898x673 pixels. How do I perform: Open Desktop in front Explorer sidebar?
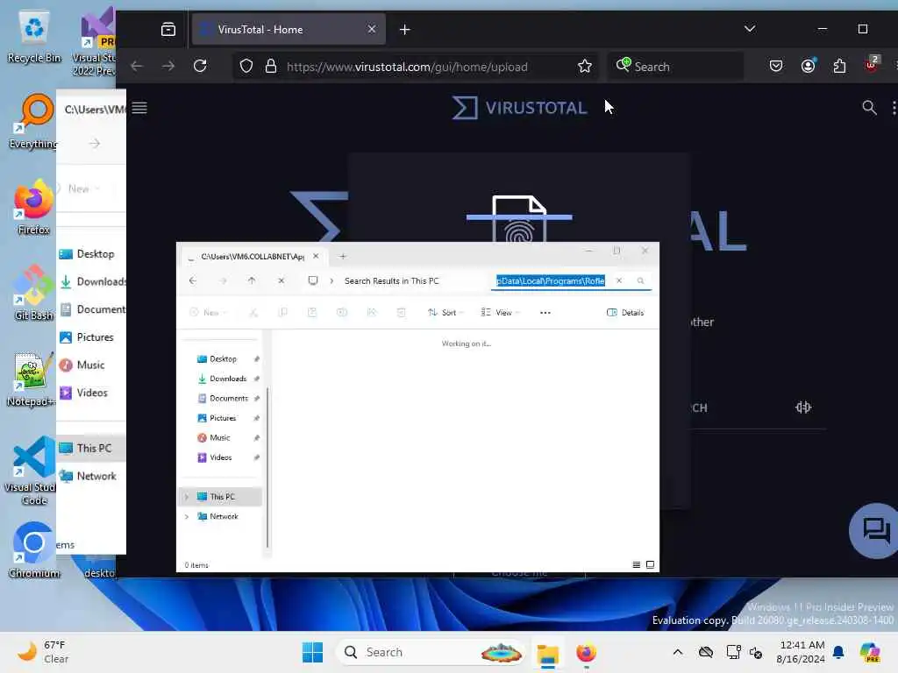tap(223, 358)
